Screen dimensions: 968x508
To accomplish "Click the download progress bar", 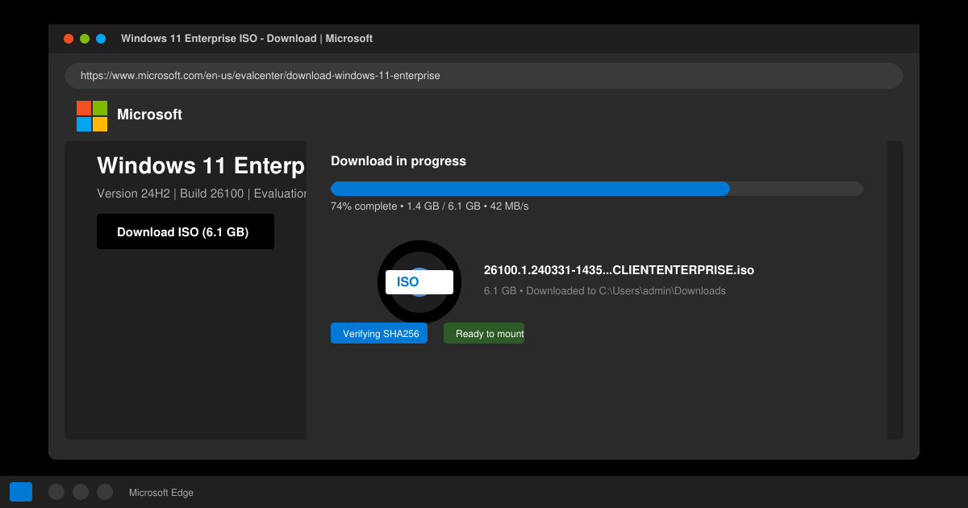I will click(597, 189).
